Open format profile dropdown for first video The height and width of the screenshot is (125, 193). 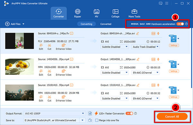click(178, 39)
